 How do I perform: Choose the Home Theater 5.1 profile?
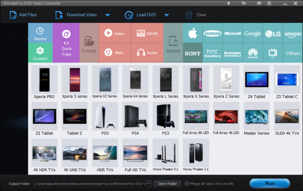click(x=166, y=156)
